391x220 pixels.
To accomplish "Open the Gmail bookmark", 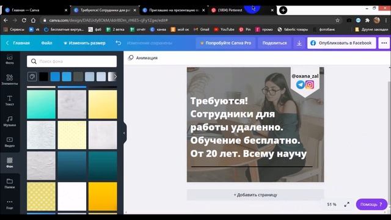I will click(202, 29).
